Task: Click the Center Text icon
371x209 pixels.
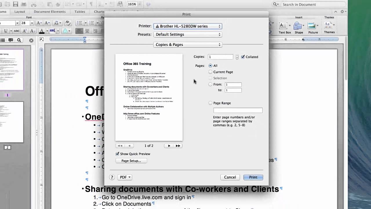Action: point(87,31)
